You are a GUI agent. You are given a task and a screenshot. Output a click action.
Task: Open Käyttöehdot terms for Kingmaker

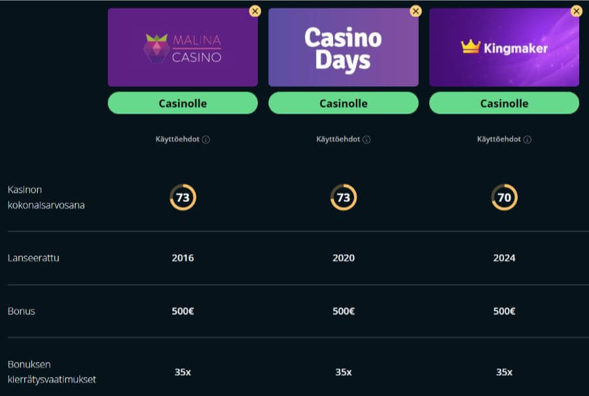[499, 140]
